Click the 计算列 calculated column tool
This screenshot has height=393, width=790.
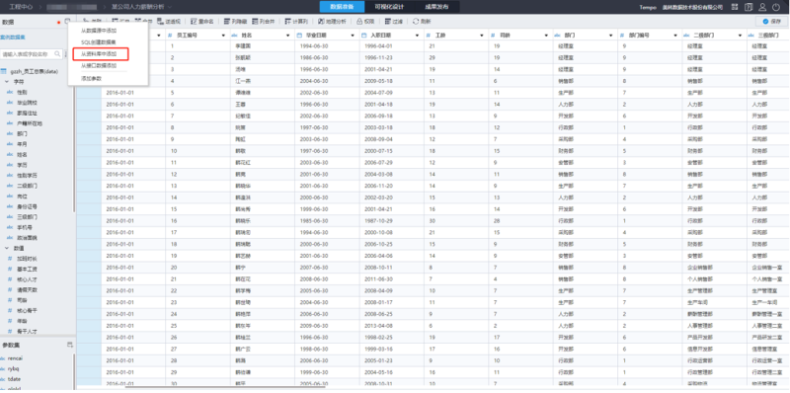[x=296, y=22]
